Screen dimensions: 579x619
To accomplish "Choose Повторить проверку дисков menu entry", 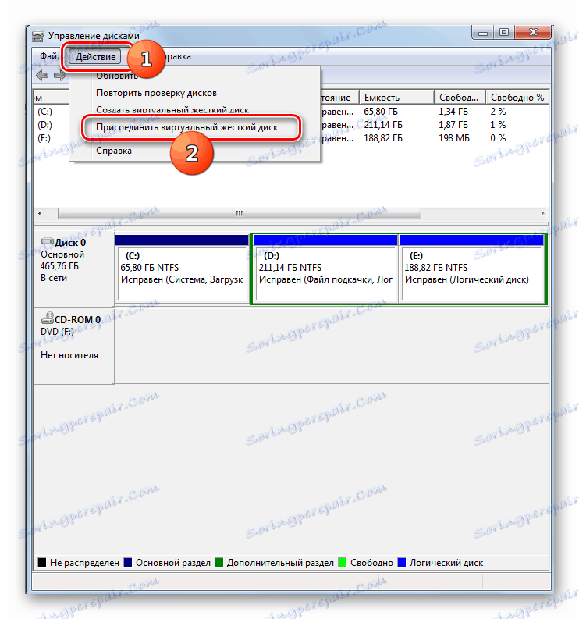I will point(156,93).
